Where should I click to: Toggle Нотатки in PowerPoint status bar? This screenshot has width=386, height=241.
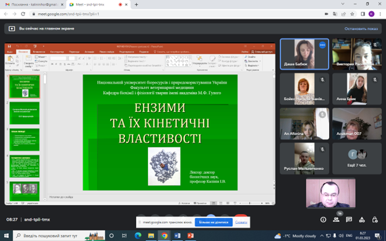click(x=184, y=203)
